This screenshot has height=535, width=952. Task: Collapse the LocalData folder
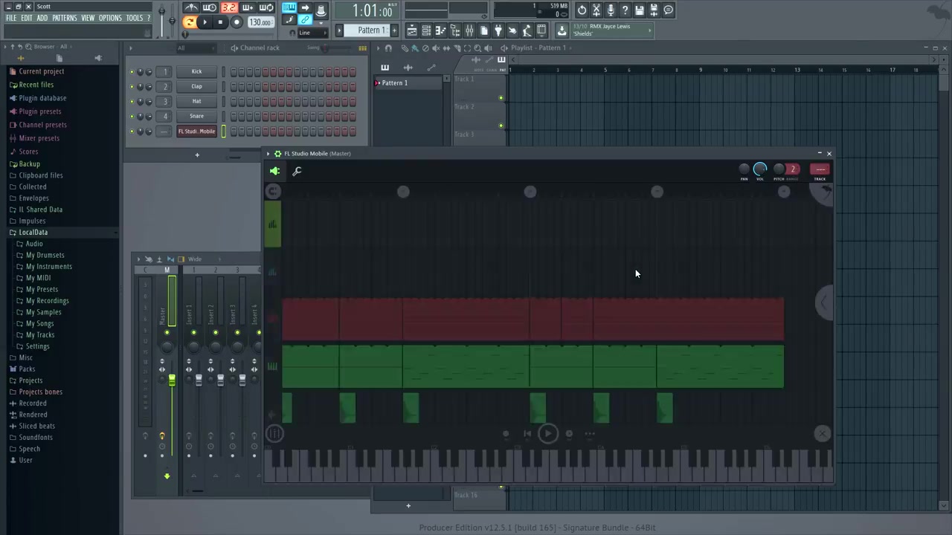point(33,233)
